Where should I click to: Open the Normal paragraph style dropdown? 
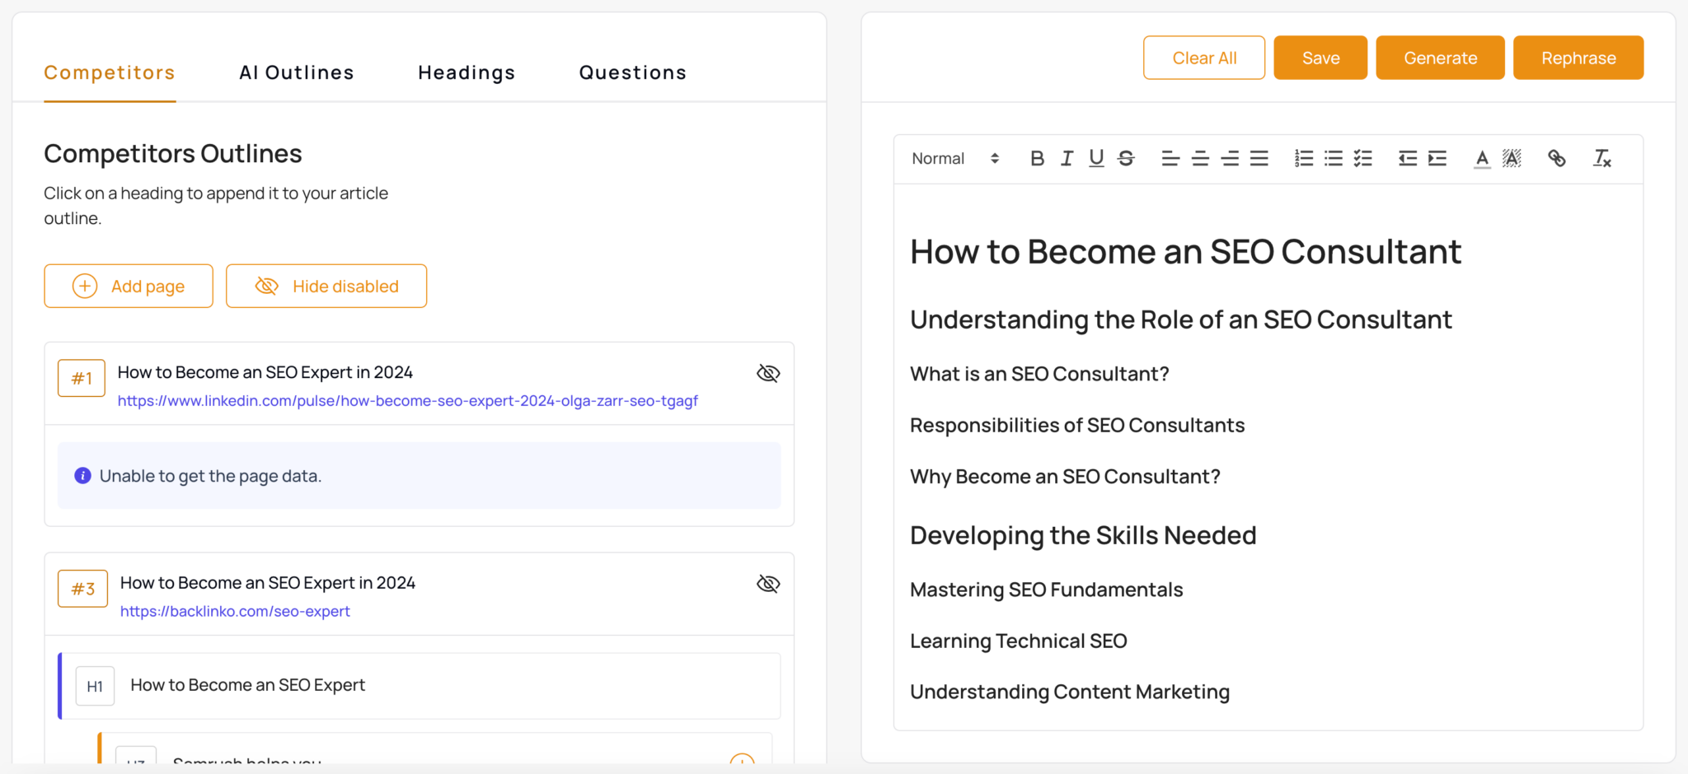point(956,158)
